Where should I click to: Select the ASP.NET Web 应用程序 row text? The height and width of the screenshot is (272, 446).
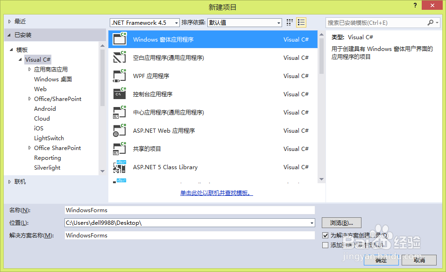[x=164, y=130]
